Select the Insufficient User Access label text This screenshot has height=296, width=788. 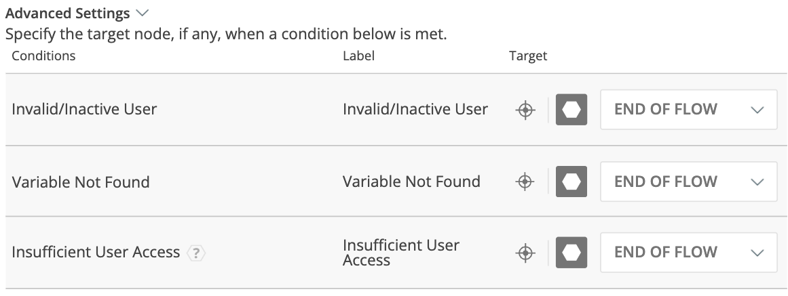click(400, 253)
